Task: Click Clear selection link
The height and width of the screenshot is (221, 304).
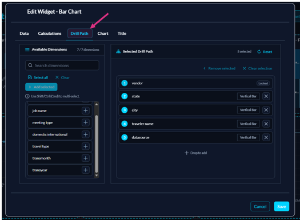Action: [x=258, y=68]
